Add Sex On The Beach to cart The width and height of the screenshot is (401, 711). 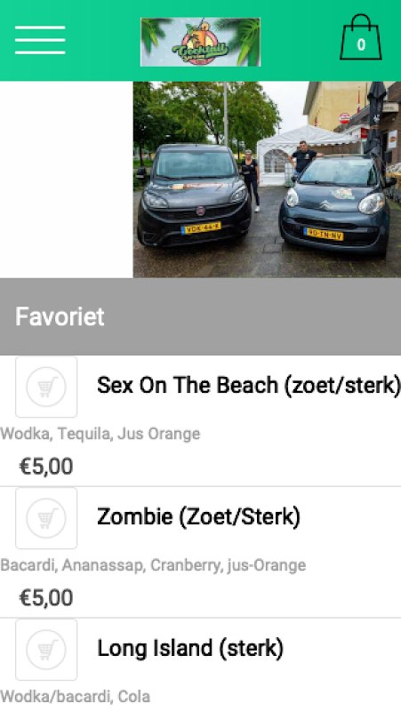point(46,387)
